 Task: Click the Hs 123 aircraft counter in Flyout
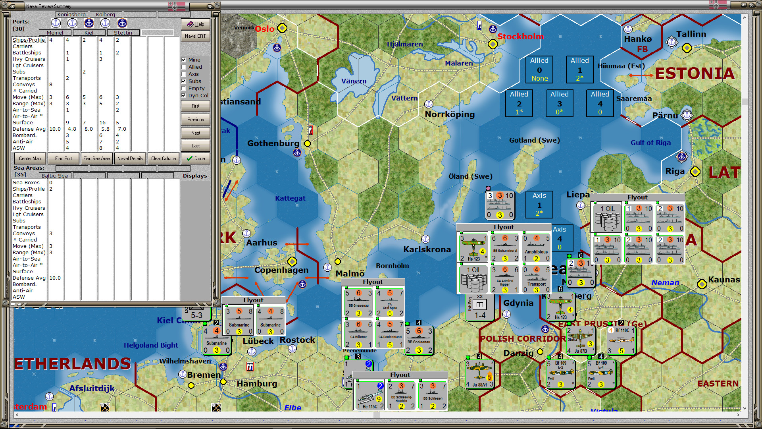473,247
